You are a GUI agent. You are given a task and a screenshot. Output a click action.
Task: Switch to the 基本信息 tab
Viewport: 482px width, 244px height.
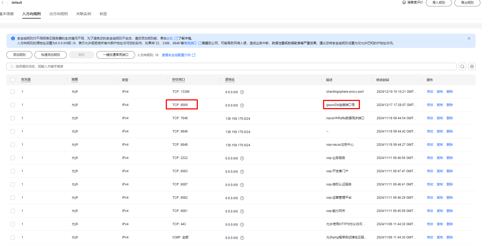(x=7, y=14)
